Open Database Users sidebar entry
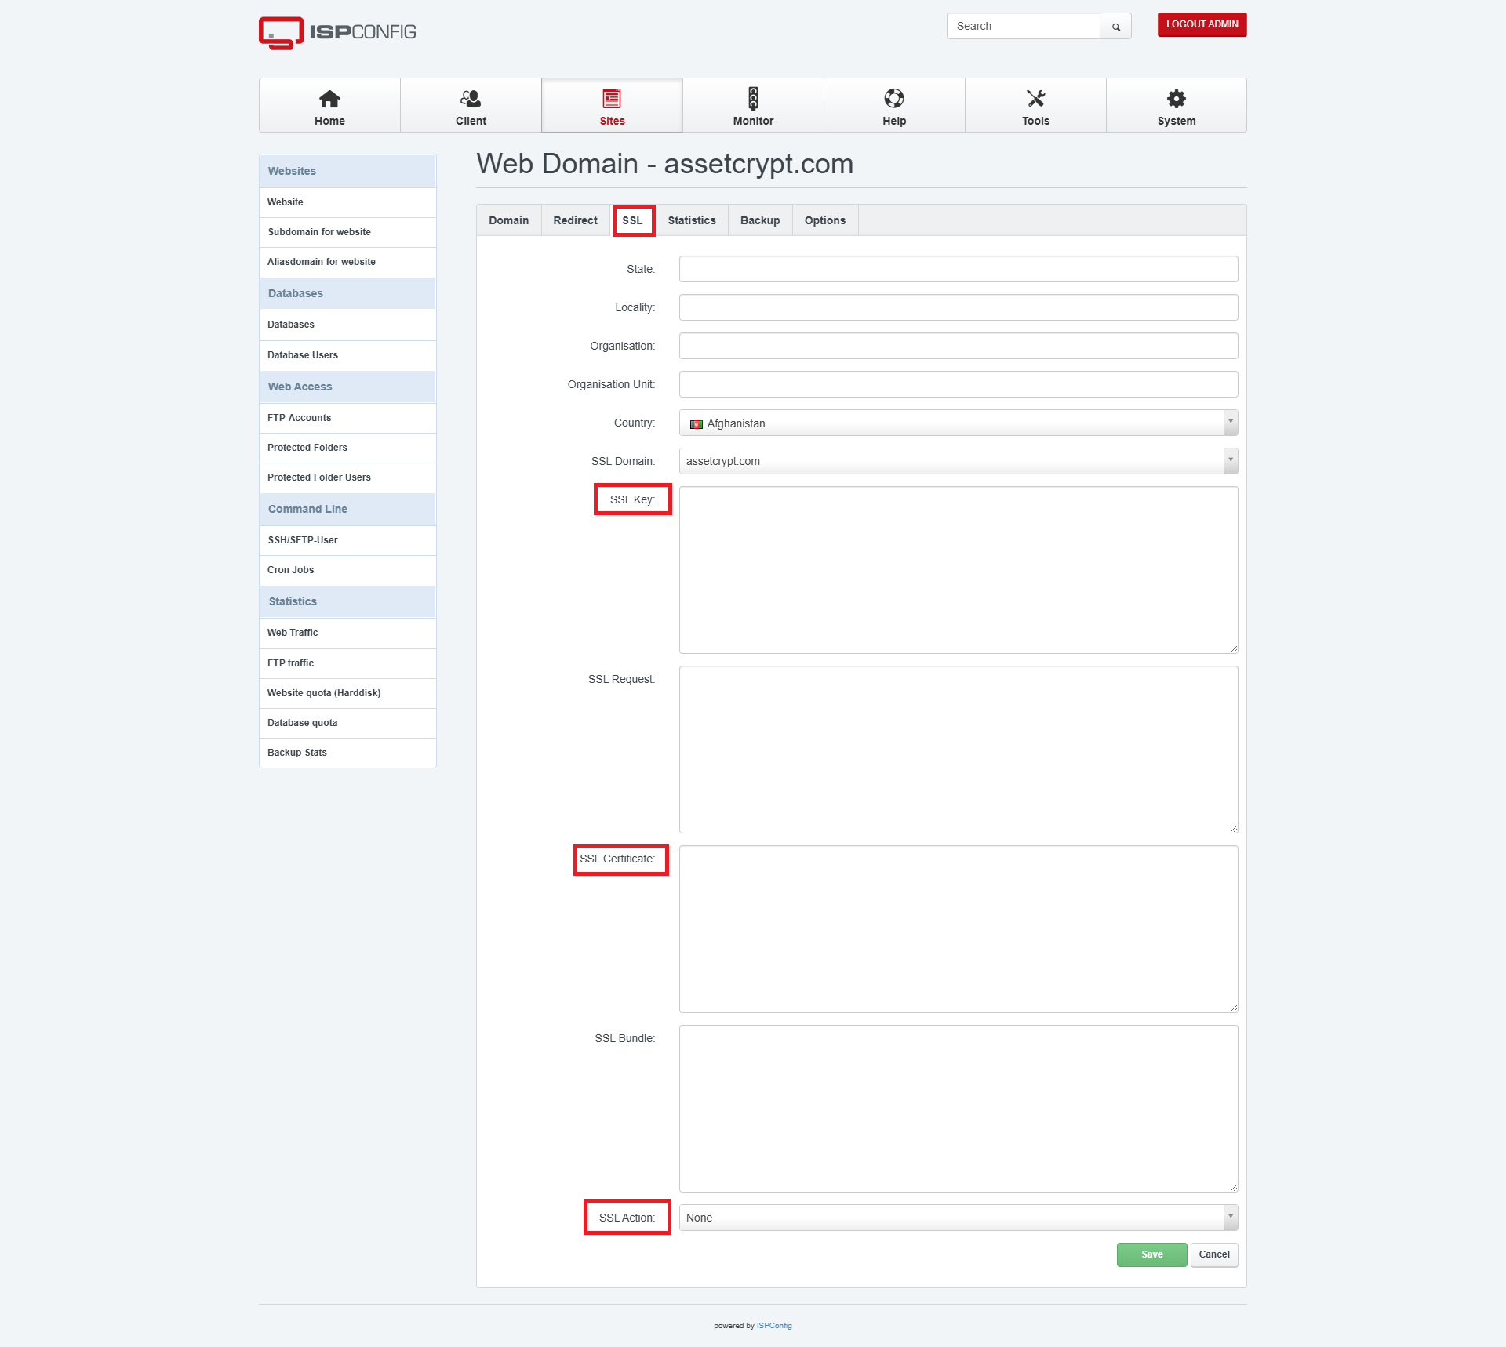Image resolution: width=1506 pixels, height=1347 pixels. click(x=347, y=355)
